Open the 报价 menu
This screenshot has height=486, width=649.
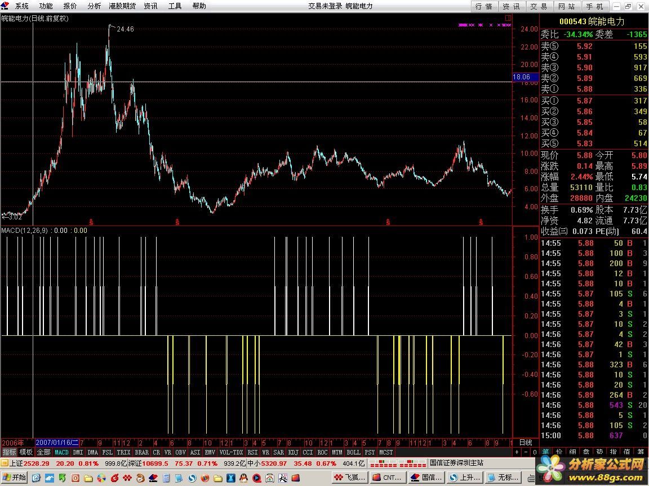pos(70,6)
